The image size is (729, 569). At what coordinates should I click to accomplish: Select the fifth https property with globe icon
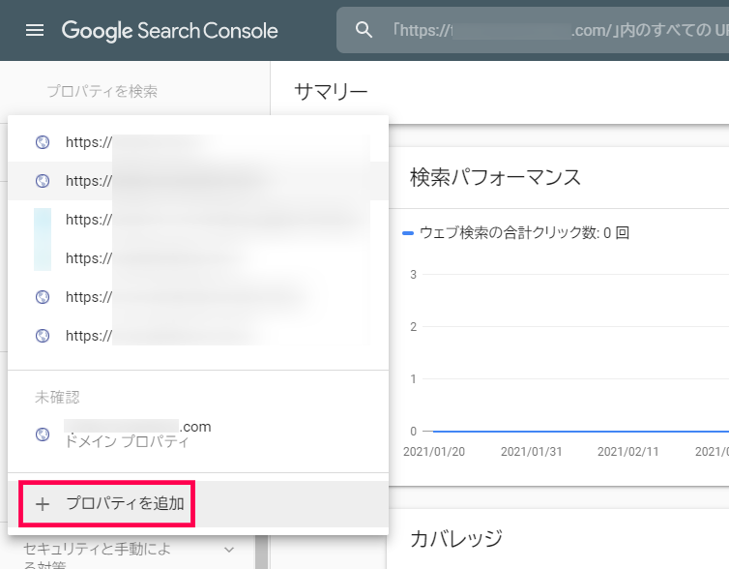point(198,297)
